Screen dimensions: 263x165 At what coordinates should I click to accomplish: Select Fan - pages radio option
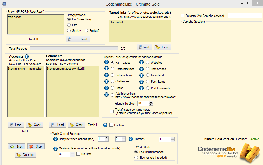(112, 63)
